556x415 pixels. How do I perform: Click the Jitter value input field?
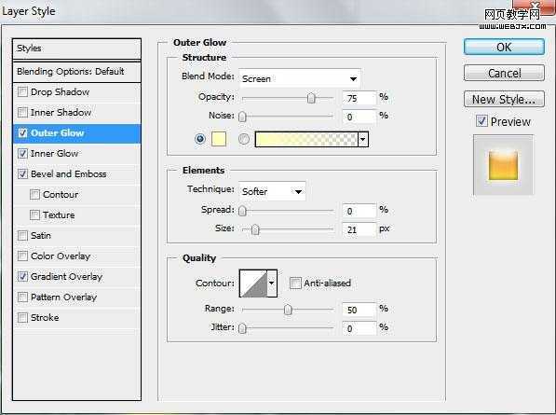point(359,328)
